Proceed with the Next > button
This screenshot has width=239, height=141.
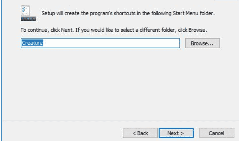(x=176, y=133)
